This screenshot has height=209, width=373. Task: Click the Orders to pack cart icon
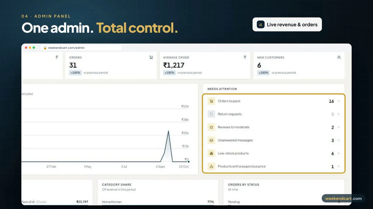click(211, 101)
